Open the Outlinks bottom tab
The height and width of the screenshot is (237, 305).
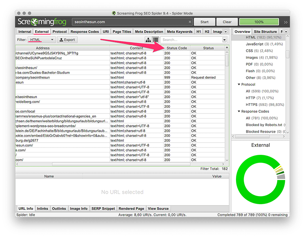click(x=59, y=208)
